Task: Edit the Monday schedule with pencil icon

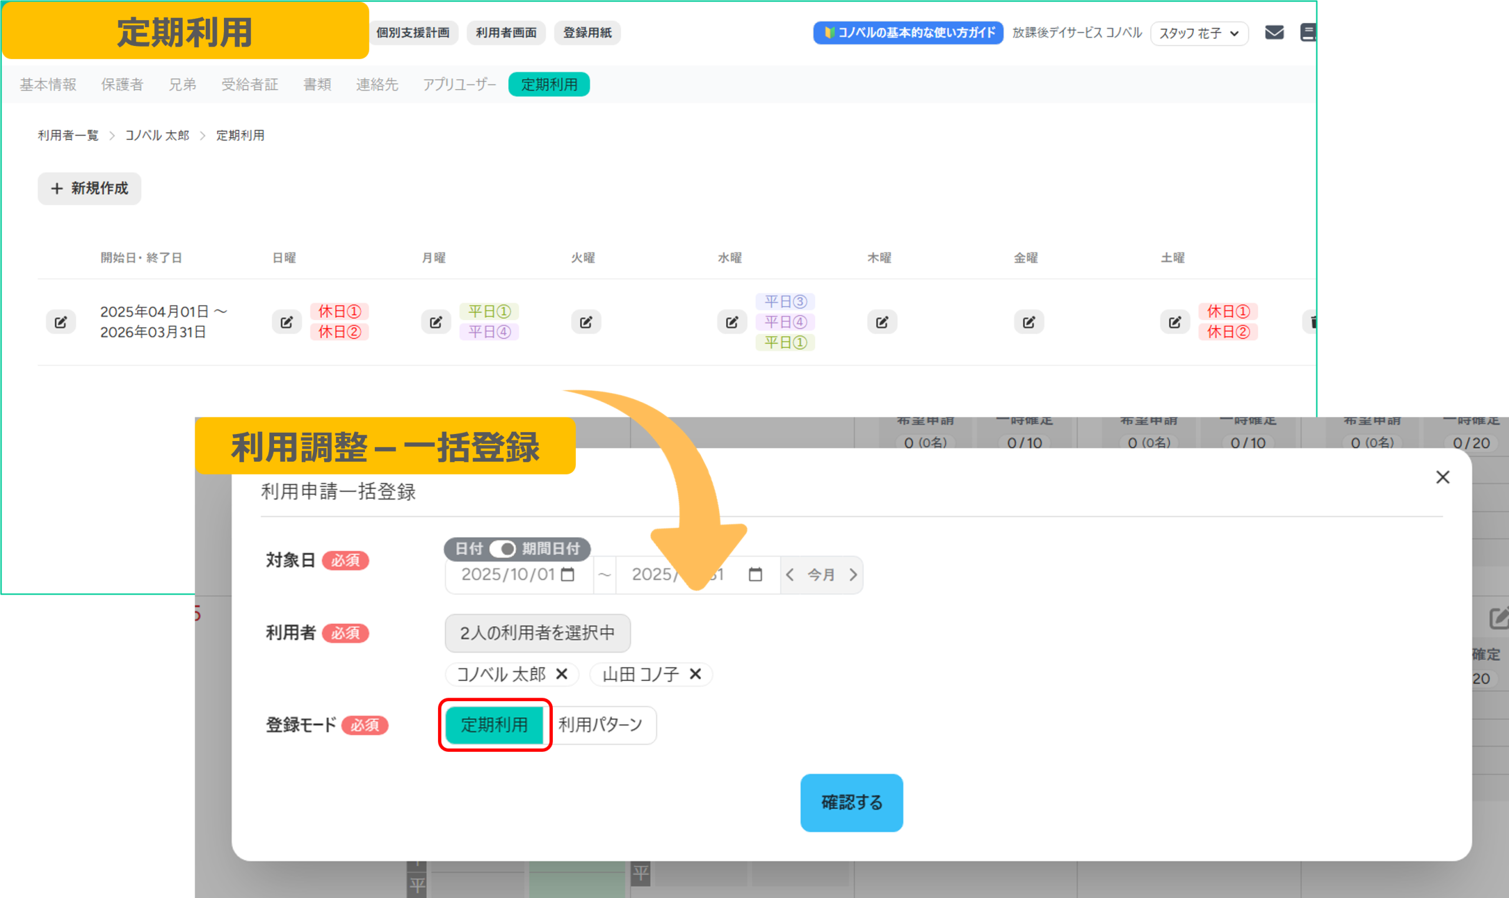Action: [436, 322]
